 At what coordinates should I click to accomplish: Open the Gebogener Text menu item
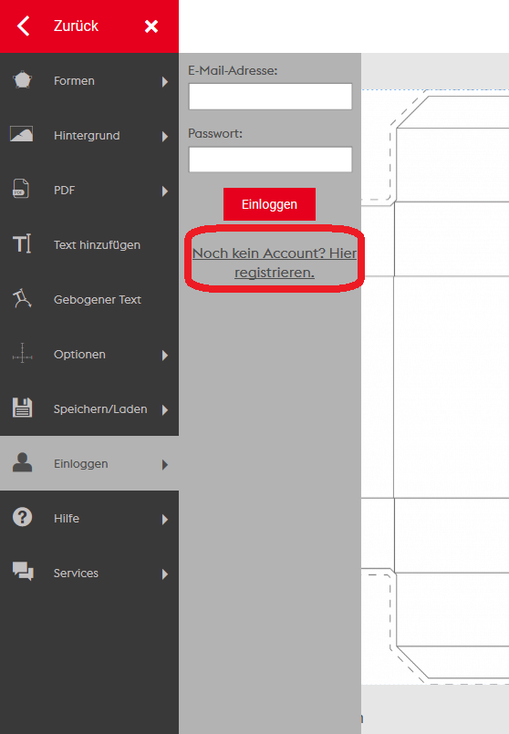coord(89,299)
